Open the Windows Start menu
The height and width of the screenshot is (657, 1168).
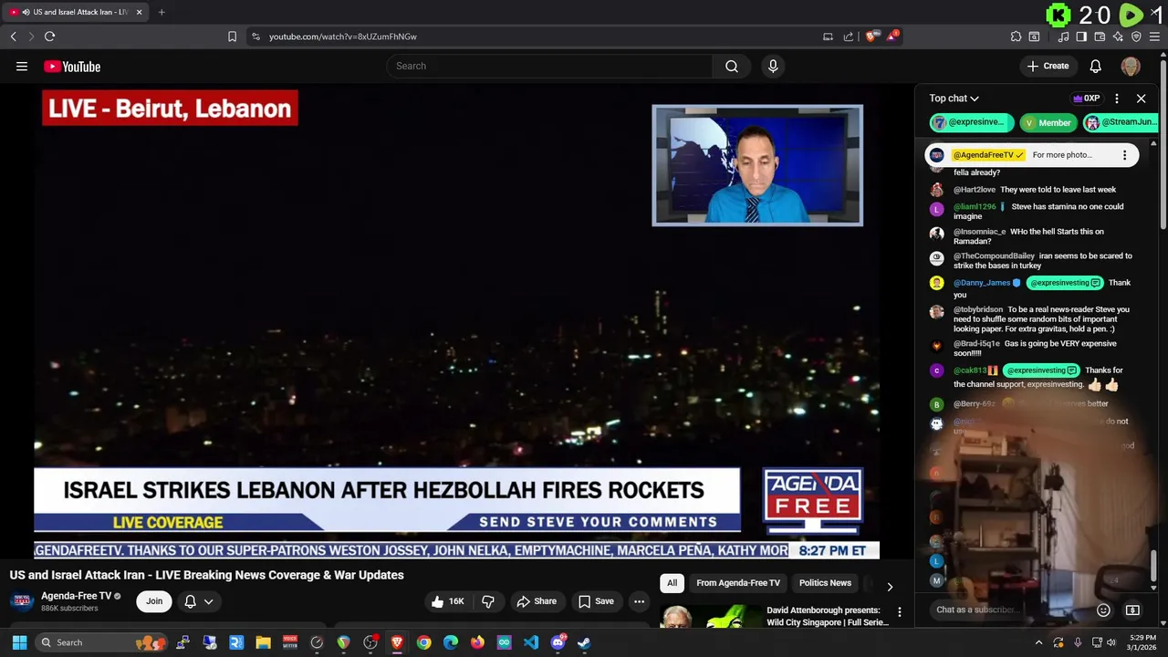[19, 642]
